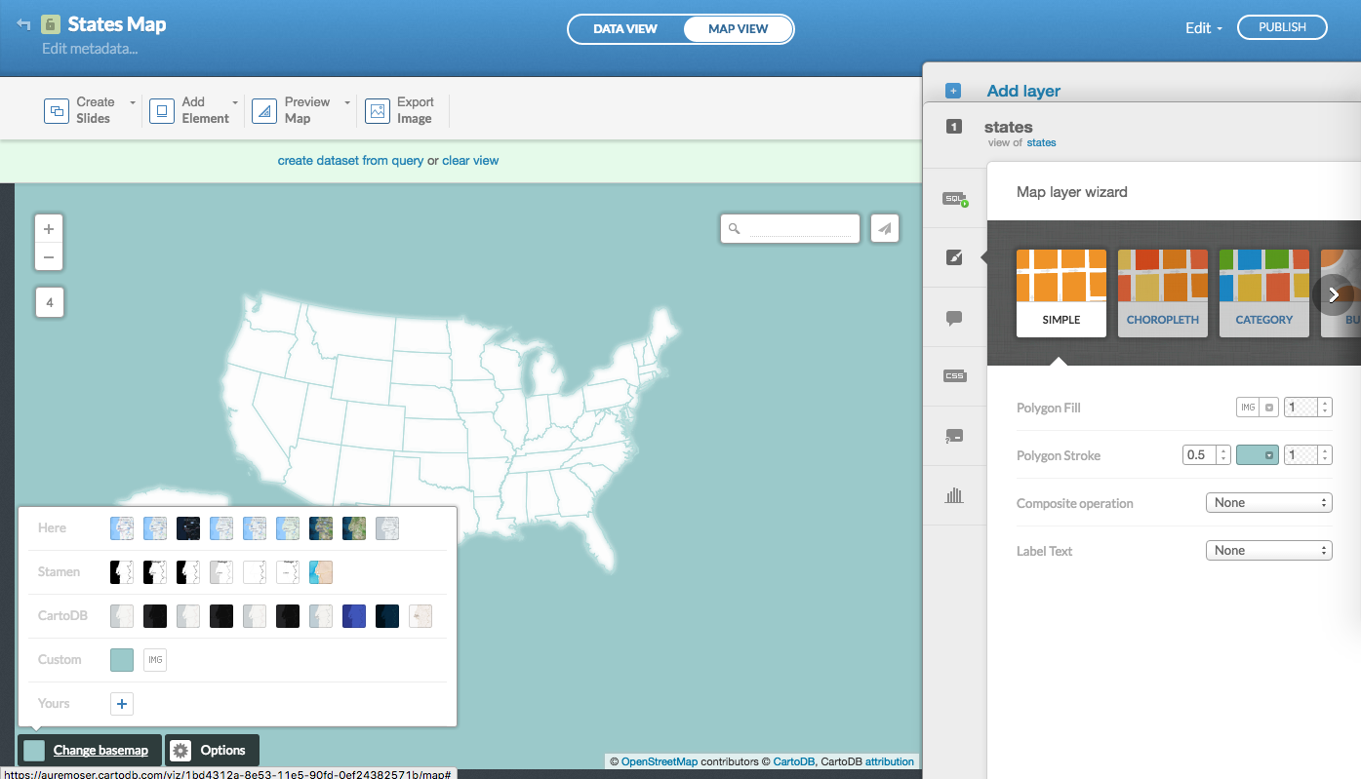Switch to Data View
The image size is (1361, 779).
625,29
